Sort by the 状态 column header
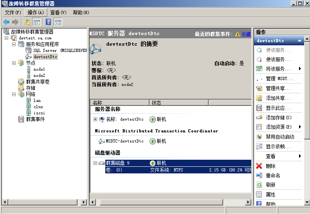This screenshot has height=214, width=310. coord(179,103)
